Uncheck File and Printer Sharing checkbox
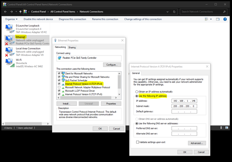This screenshot has width=232, height=162. [59, 77]
